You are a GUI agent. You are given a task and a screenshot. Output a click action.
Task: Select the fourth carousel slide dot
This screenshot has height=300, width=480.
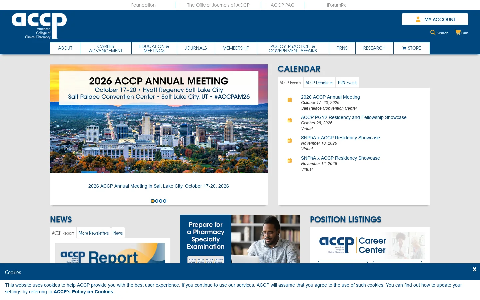click(165, 201)
